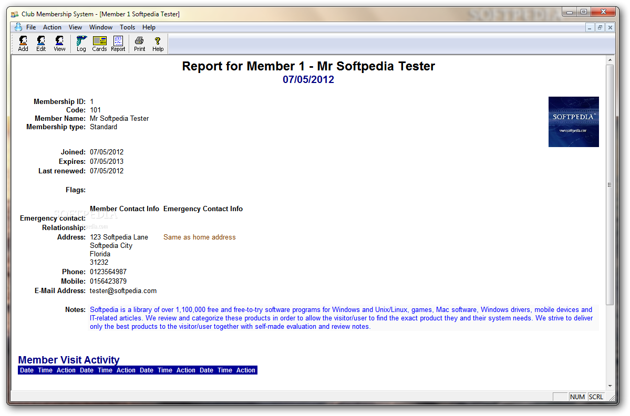Open the Cards toolbar icon
Screen dimensions: 630x416
click(x=99, y=44)
